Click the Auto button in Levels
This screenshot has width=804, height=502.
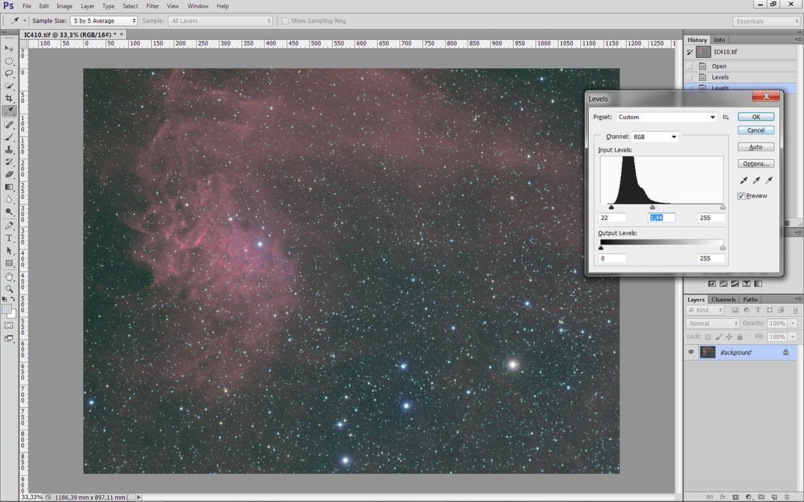pos(756,147)
